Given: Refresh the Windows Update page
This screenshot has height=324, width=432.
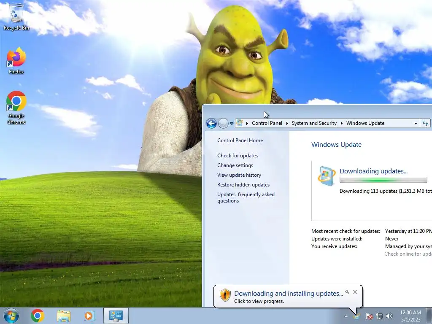Looking at the screenshot, I should [425, 124].
